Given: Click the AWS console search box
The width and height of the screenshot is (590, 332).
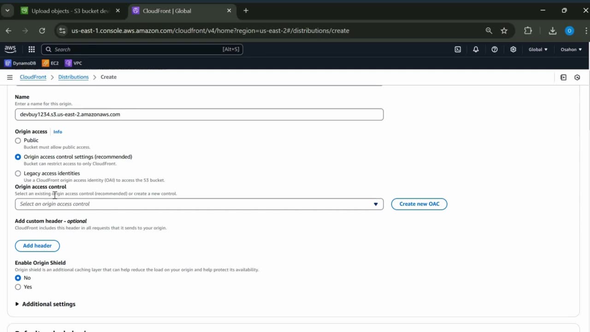Looking at the screenshot, I should point(142,49).
